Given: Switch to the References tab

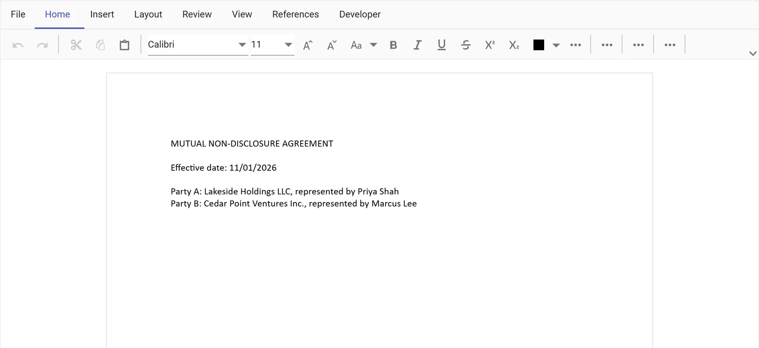Looking at the screenshot, I should click(x=296, y=14).
